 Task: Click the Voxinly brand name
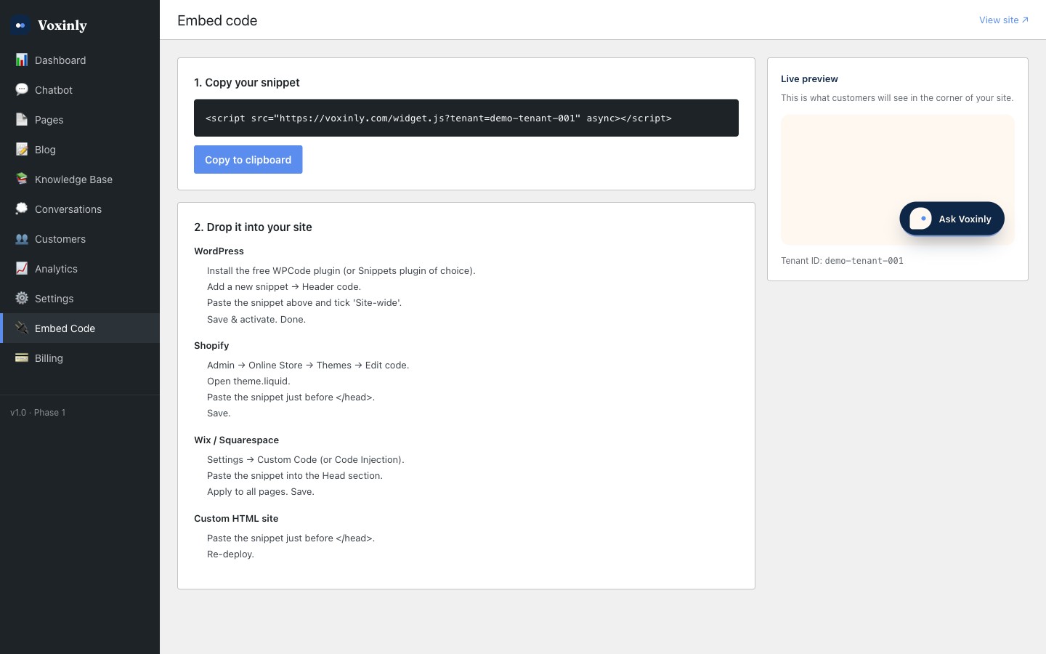62,25
